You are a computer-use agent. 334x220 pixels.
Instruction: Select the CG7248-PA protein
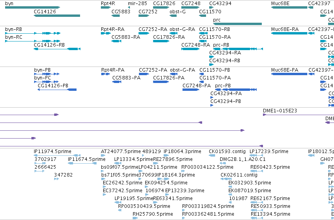(191, 90)
